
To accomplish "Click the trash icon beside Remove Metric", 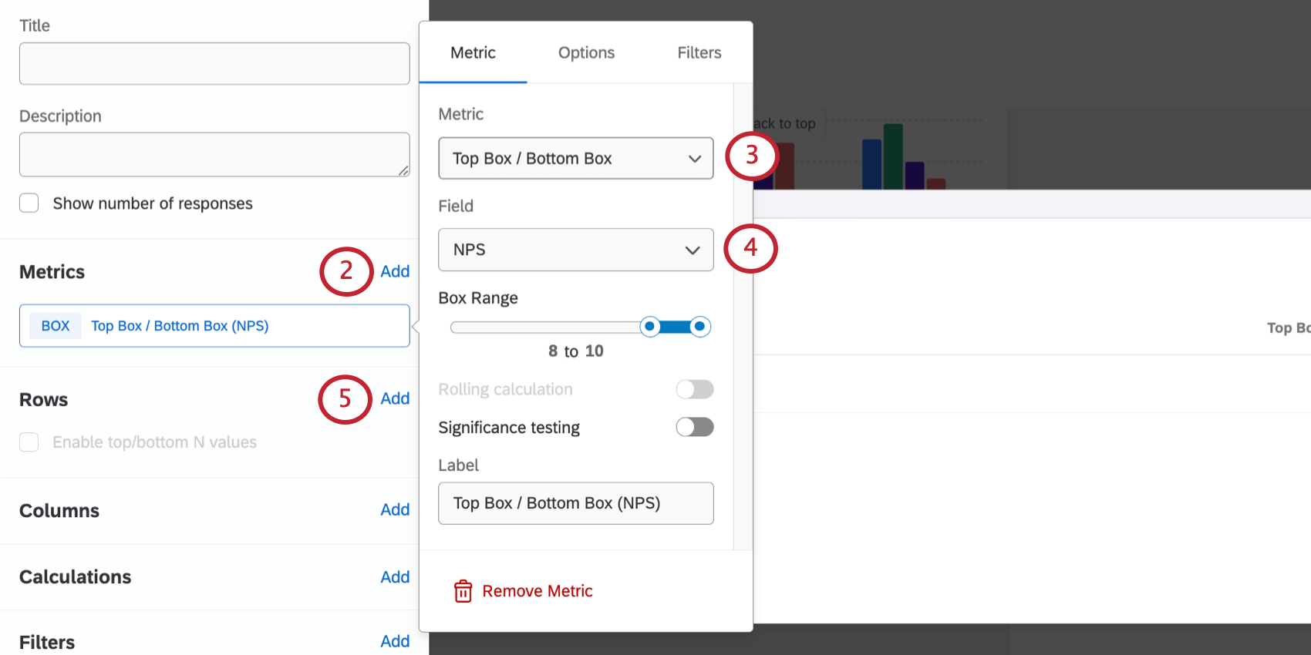I will (x=463, y=591).
